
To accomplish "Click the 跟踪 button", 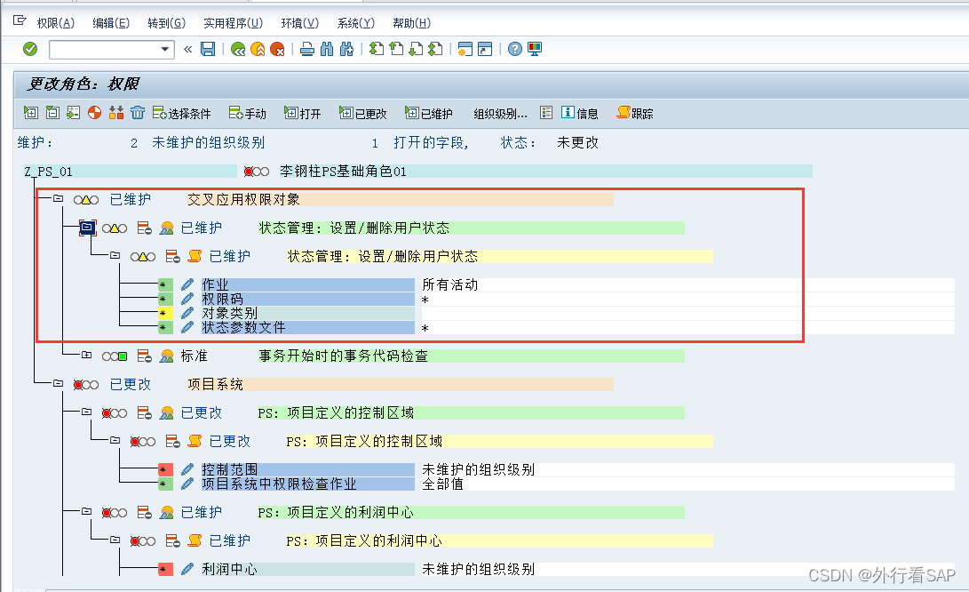I will (x=635, y=113).
